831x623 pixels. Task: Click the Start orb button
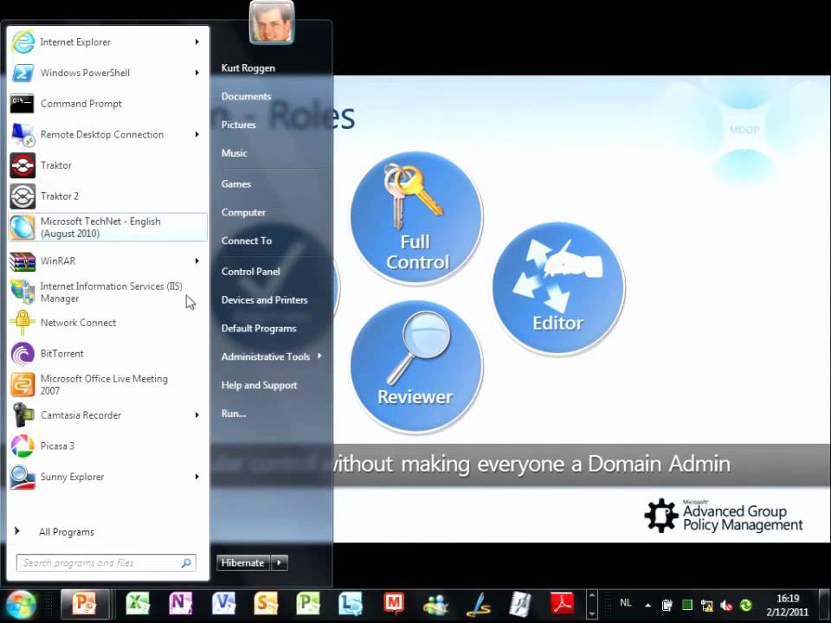pyautogui.click(x=20, y=604)
